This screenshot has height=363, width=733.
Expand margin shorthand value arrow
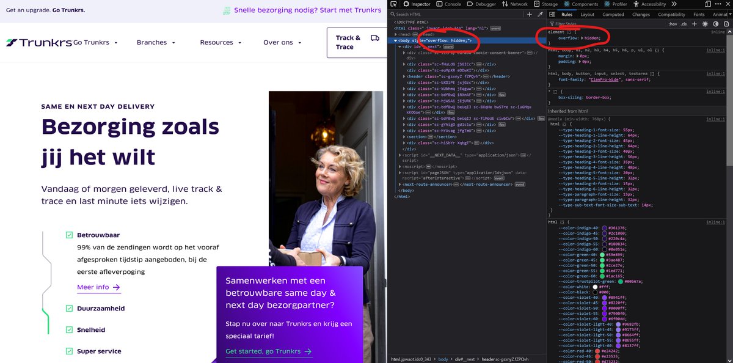[x=578, y=56]
